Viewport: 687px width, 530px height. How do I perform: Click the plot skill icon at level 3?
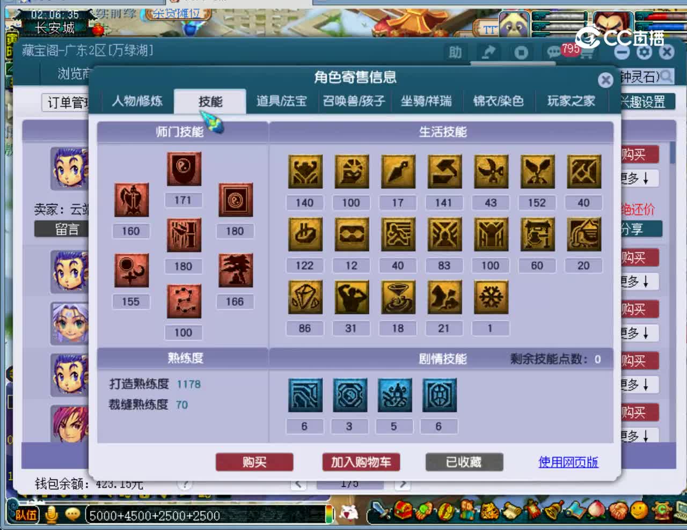click(350, 395)
